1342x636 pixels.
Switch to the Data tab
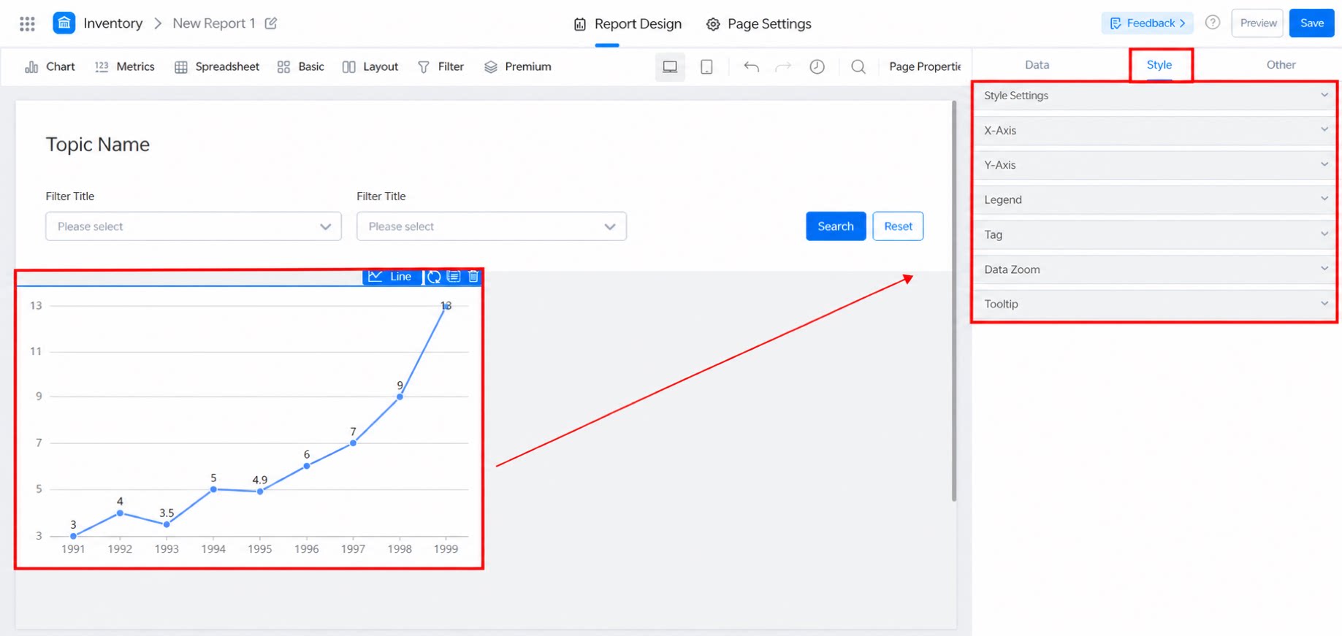(1037, 65)
